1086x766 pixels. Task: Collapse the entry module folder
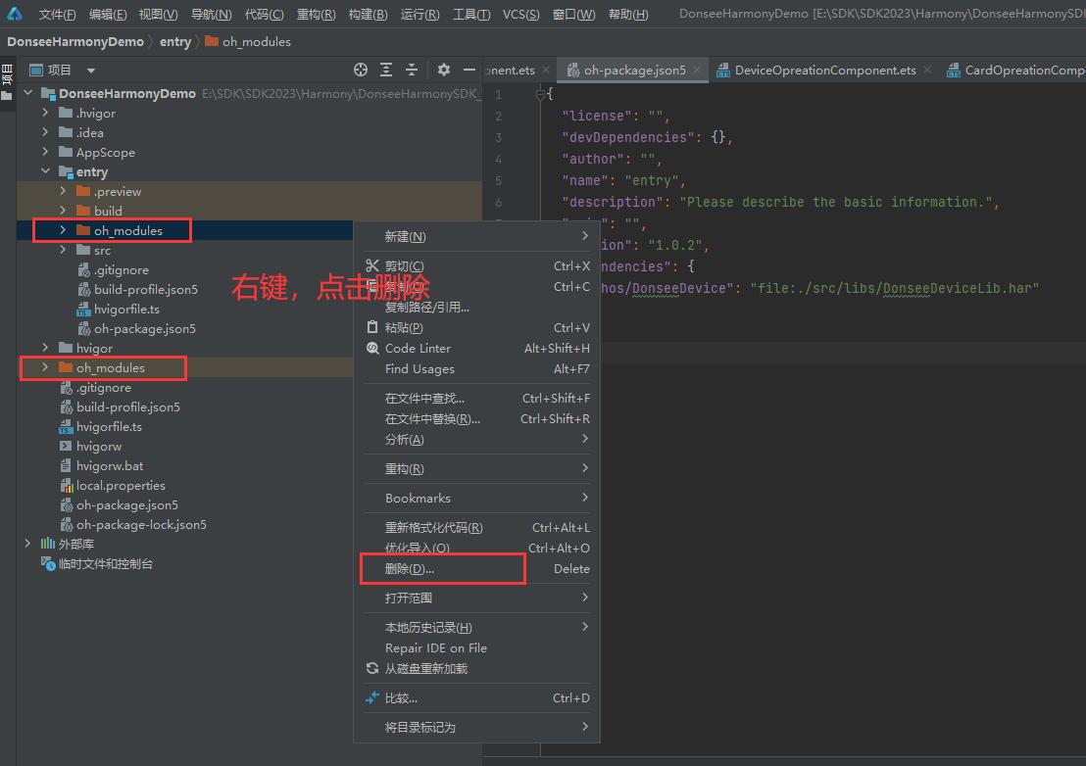click(45, 171)
